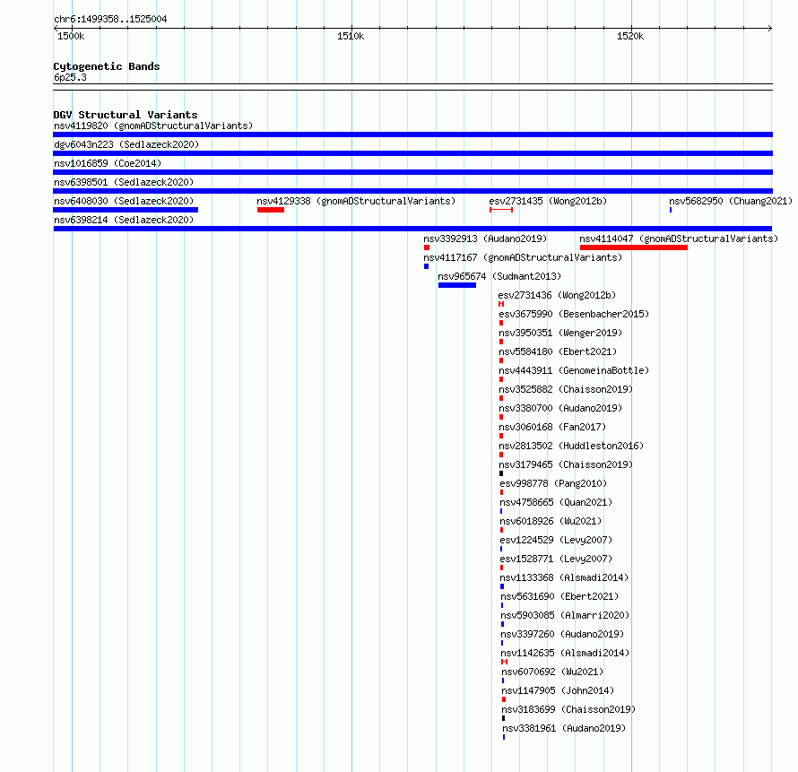Click nsv3381961 Audano2019 label
Image resolution: width=798 pixels, height=772 pixels.
[564, 728]
